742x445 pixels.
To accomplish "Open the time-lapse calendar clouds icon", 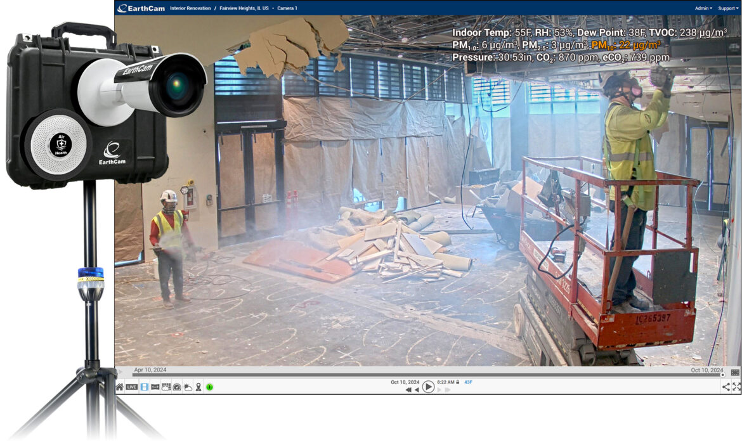I will (x=166, y=387).
